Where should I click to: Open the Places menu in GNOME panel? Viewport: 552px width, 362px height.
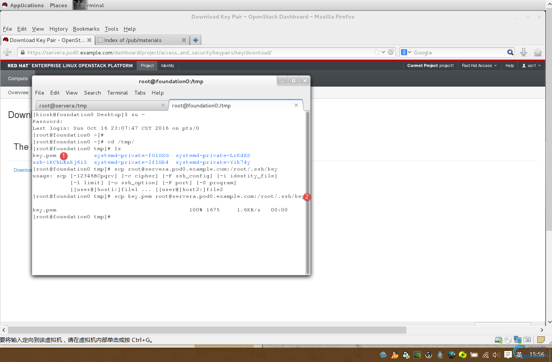click(58, 5)
